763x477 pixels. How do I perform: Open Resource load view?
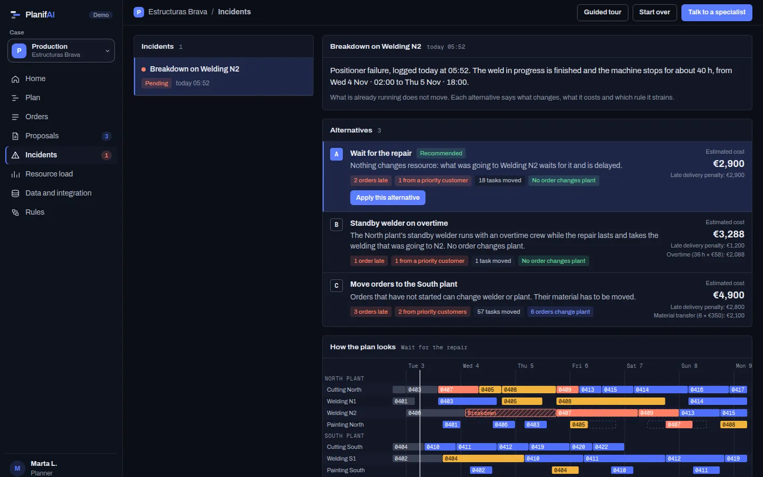61,174
